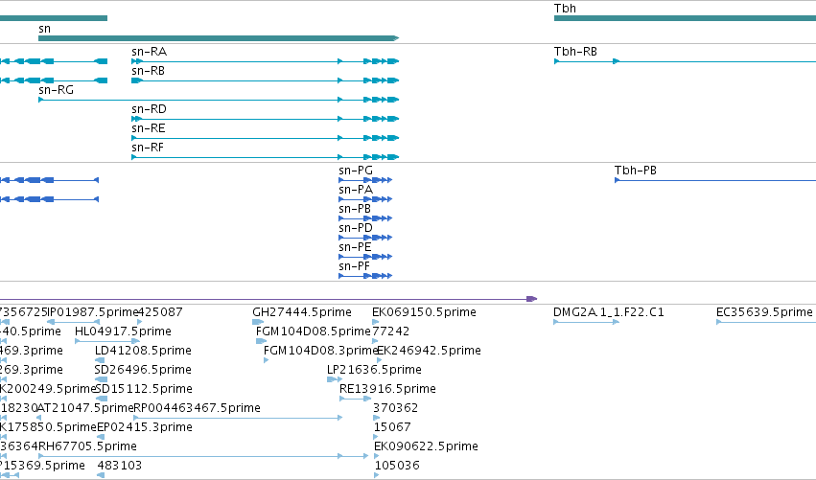
Task: Click the sn-PE protein label
Action: [355, 247]
